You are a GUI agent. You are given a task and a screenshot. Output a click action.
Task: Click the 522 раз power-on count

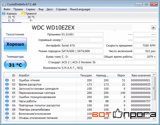pos(145,51)
